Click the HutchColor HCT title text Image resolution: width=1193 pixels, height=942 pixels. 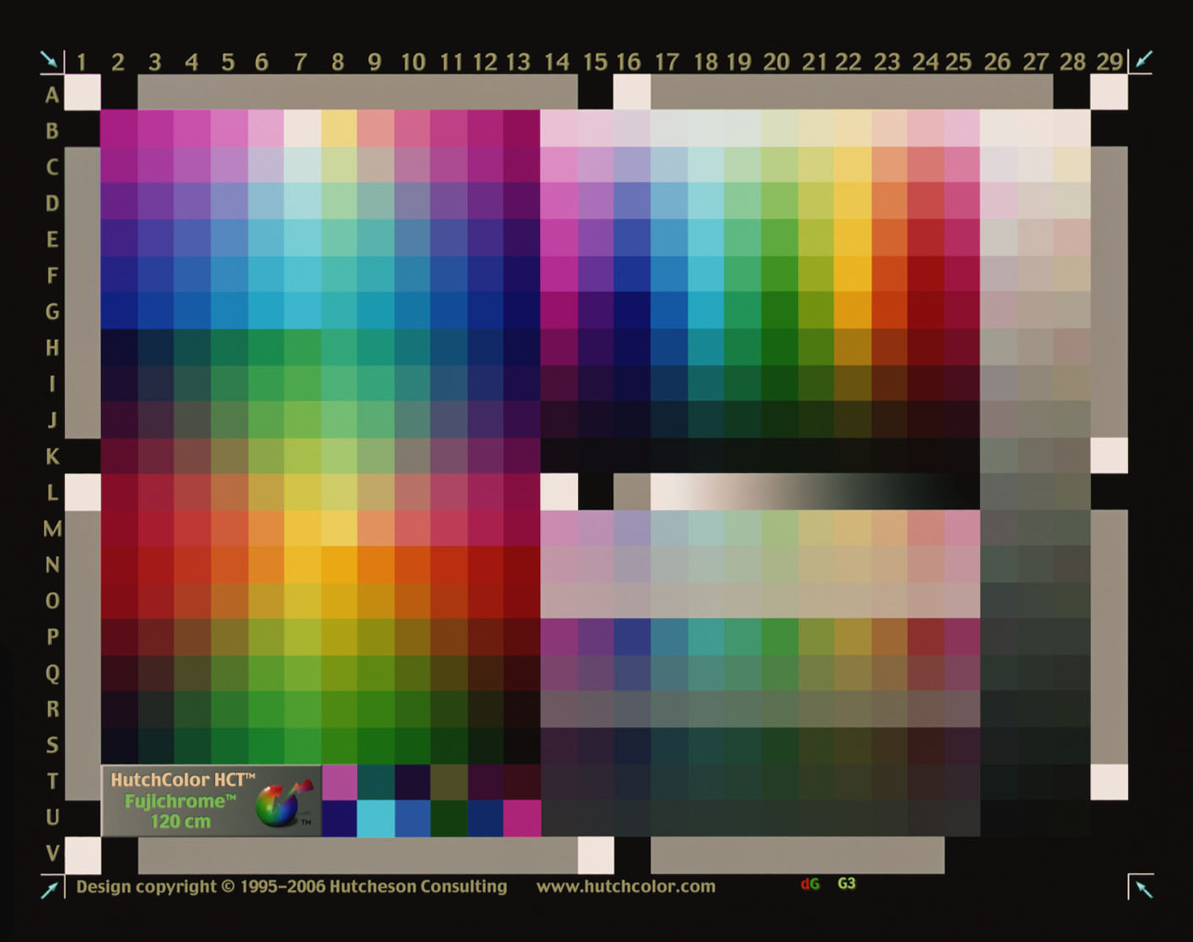(183, 780)
